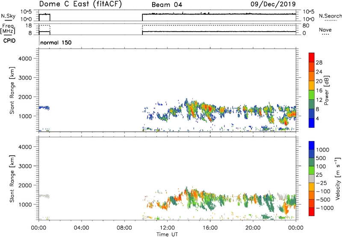This screenshot has height=237, width=342.
Task: Click the 'normal 150' CPID text
Action: [56, 42]
